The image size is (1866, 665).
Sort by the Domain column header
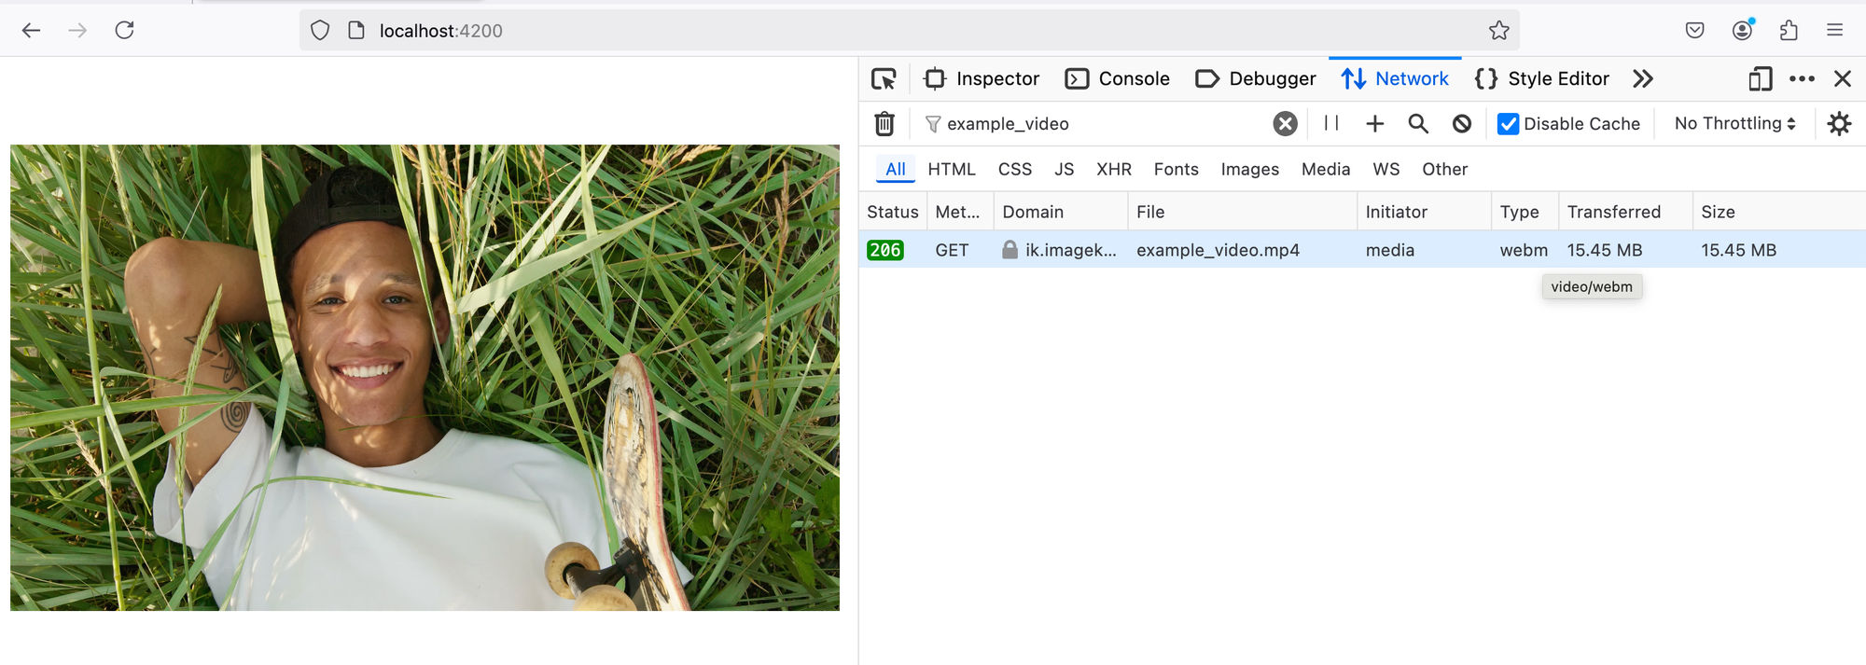point(1061,212)
